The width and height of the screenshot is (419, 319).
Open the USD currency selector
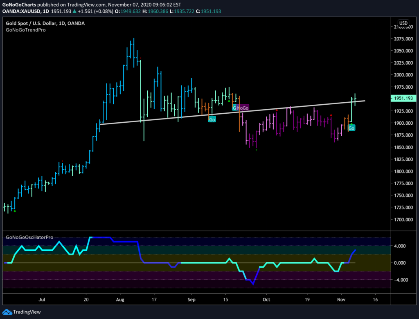[x=403, y=23]
